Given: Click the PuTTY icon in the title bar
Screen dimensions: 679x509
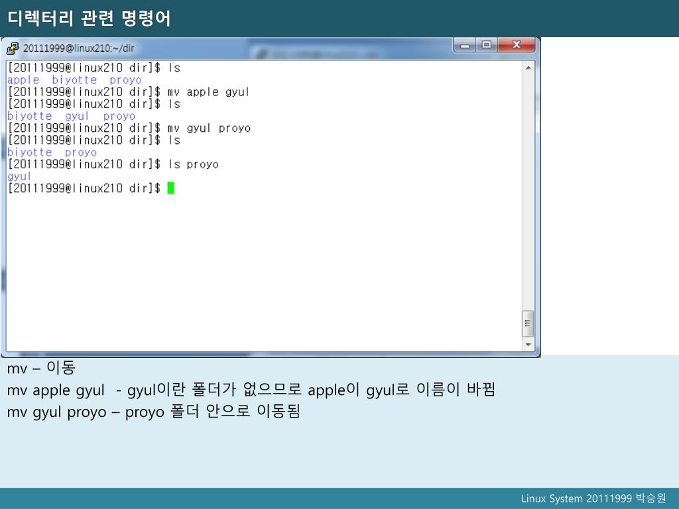Looking at the screenshot, I should coord(13,48).
